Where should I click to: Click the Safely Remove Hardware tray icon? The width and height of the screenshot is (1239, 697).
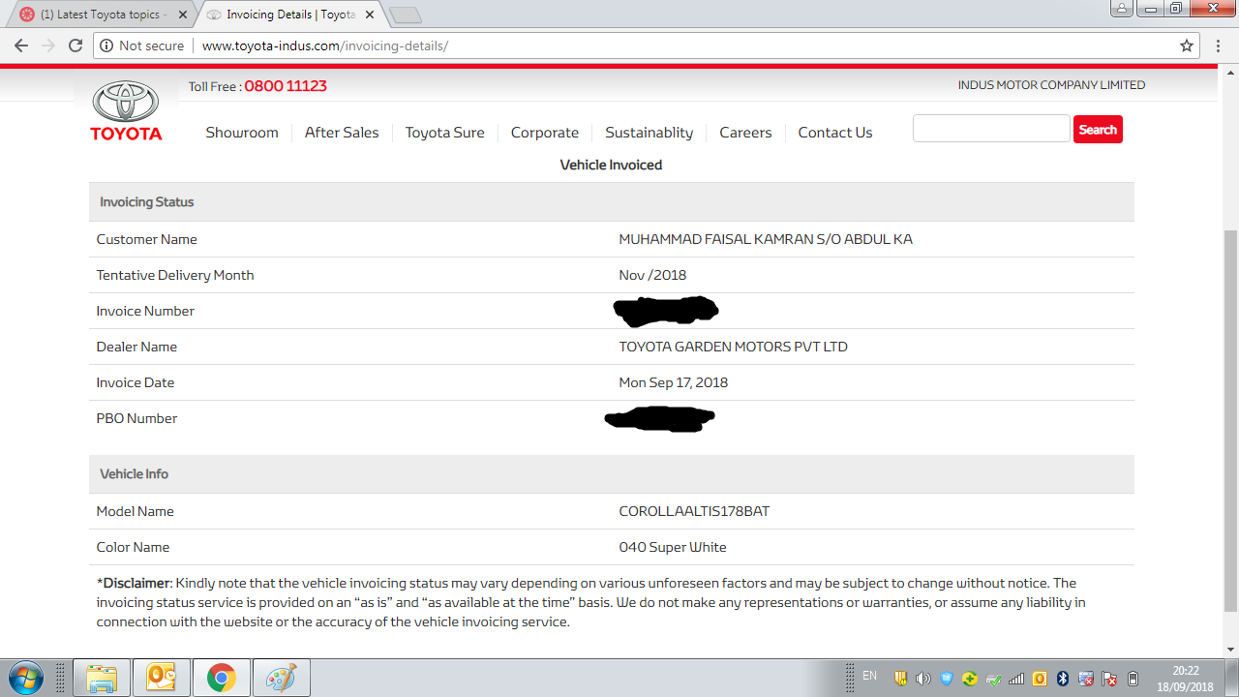click(x=993, y=679)
